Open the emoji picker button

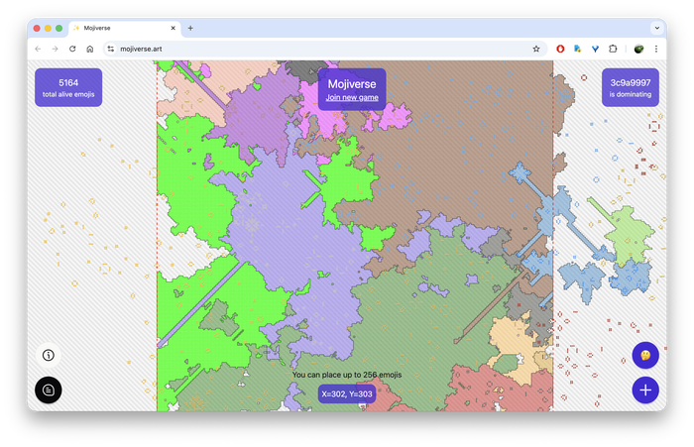(645, 355)
